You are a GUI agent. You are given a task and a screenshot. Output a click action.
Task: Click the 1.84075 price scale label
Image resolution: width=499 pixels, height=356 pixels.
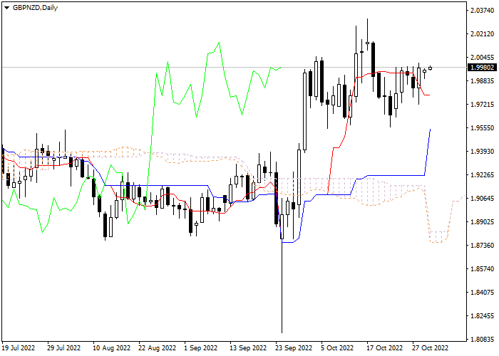coord(482,292)
